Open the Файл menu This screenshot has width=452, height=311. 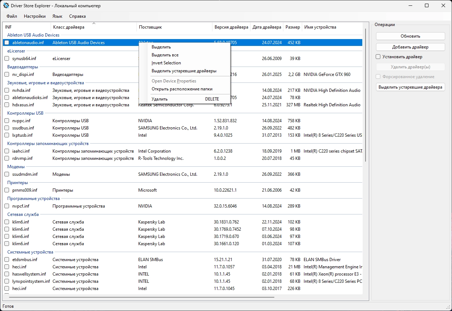point(12,16)
